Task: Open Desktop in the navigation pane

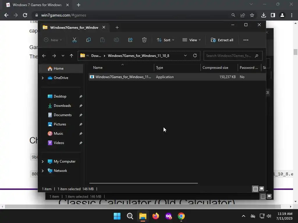Action: click(60, 96)
